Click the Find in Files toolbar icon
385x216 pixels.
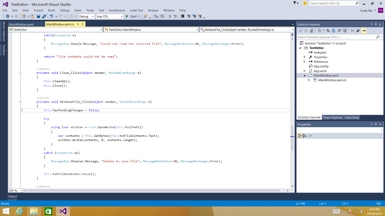(145, 16)
